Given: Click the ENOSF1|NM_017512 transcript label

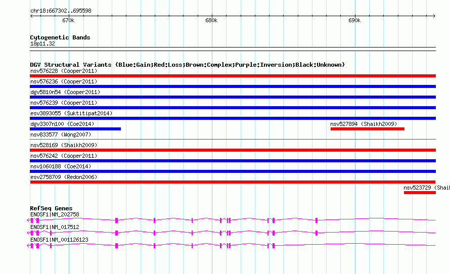Looking at the screenshot, I should (55, 227).
